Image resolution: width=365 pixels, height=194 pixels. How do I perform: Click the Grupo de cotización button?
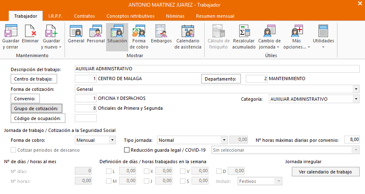coord(36,109)
